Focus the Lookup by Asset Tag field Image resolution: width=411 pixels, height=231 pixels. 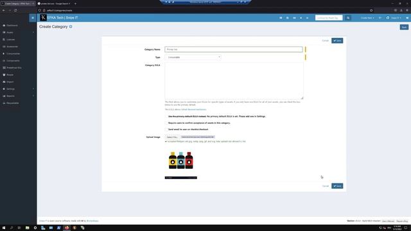(x=329, y=18)
